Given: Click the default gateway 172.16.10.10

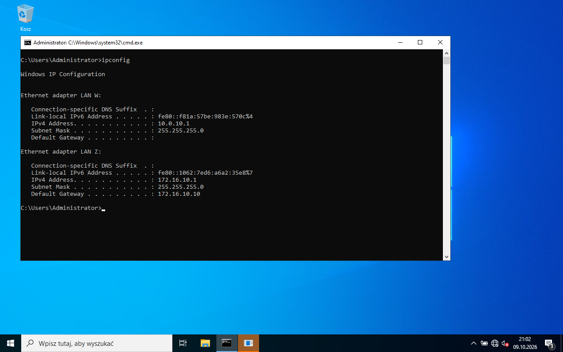Looking at the screenshot, I should coord(179,194).
